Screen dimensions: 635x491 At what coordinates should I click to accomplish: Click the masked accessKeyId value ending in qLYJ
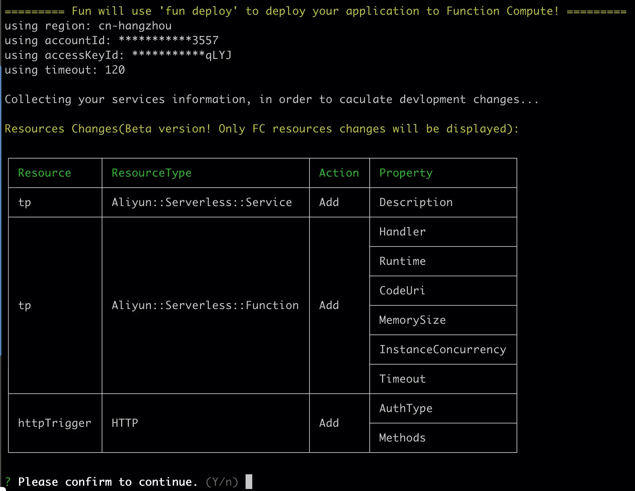tap(182, 55)
